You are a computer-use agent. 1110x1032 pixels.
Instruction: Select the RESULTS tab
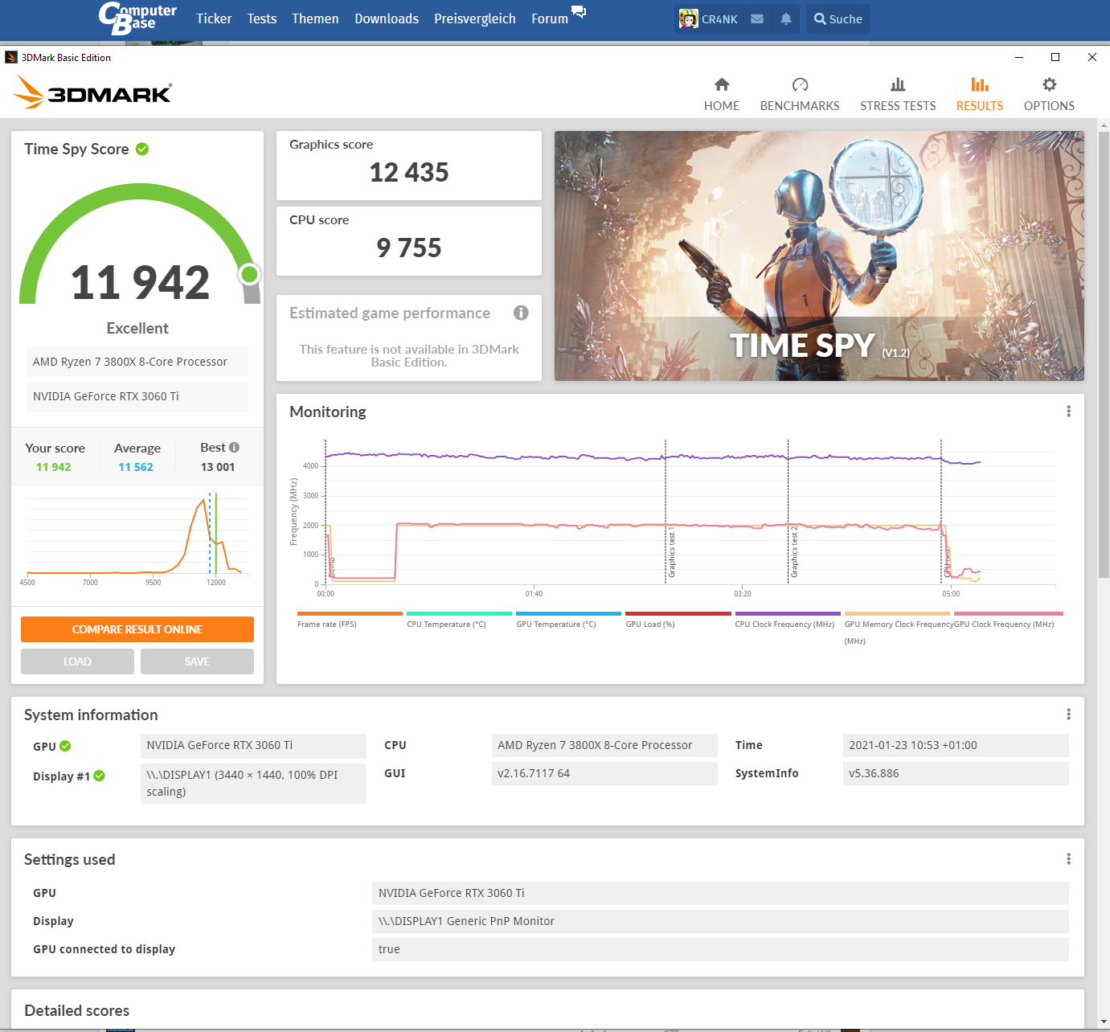point(979,95)
